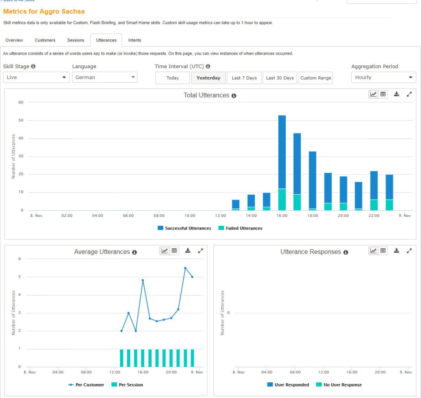421x398 pixels.
Task: Toggle Per Customer legend series
Action: pos(86,385)
